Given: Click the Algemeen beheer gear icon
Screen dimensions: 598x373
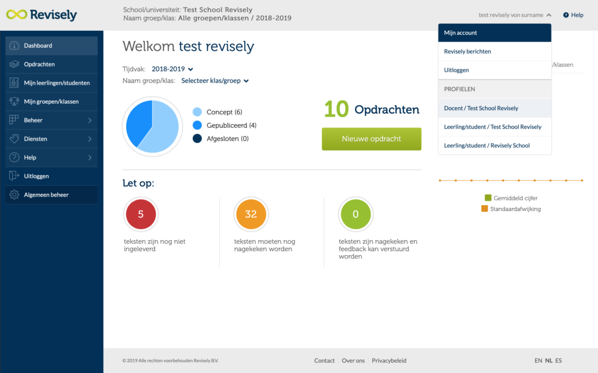Looking at the screenshot, I should 14,195.
